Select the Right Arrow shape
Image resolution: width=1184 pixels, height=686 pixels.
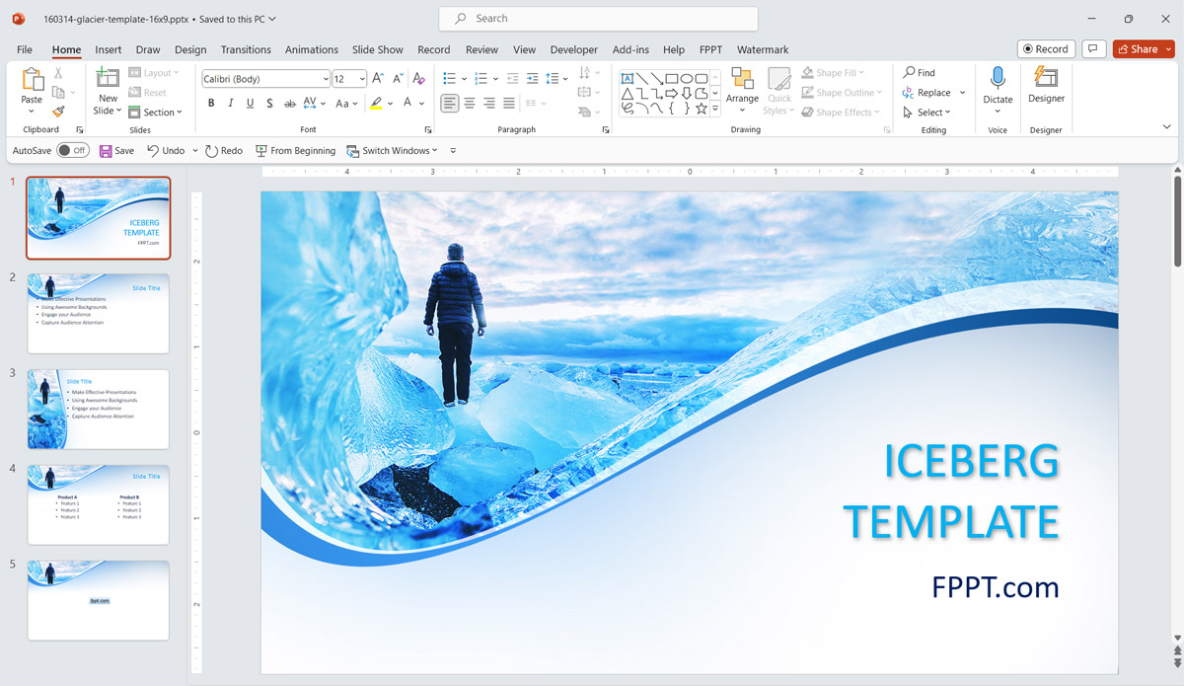pos(672,94)
